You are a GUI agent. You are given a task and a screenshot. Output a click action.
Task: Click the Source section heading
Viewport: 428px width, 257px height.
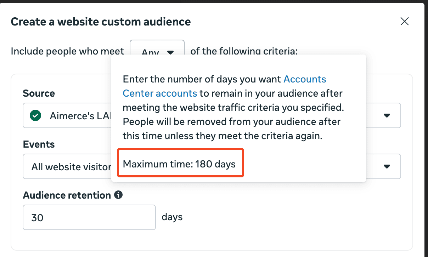click(x=39, y=93)
